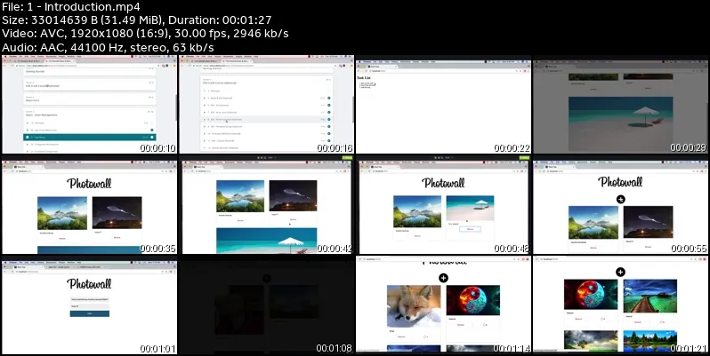Click the header line starting 'Audio: AAC, 44100 Hz'
The height and width of the screenshot is (356, 710).
[x=108, y=47]
